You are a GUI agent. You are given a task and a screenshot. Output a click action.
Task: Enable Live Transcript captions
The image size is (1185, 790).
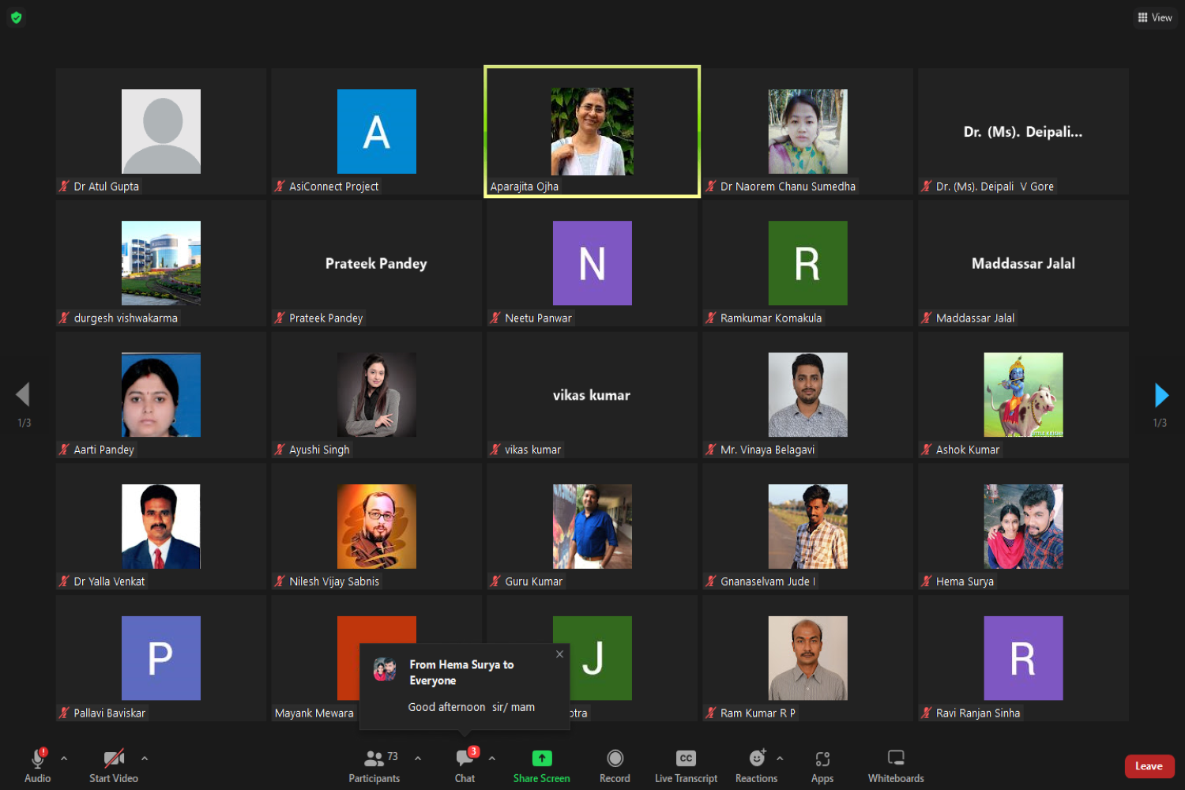686,766
